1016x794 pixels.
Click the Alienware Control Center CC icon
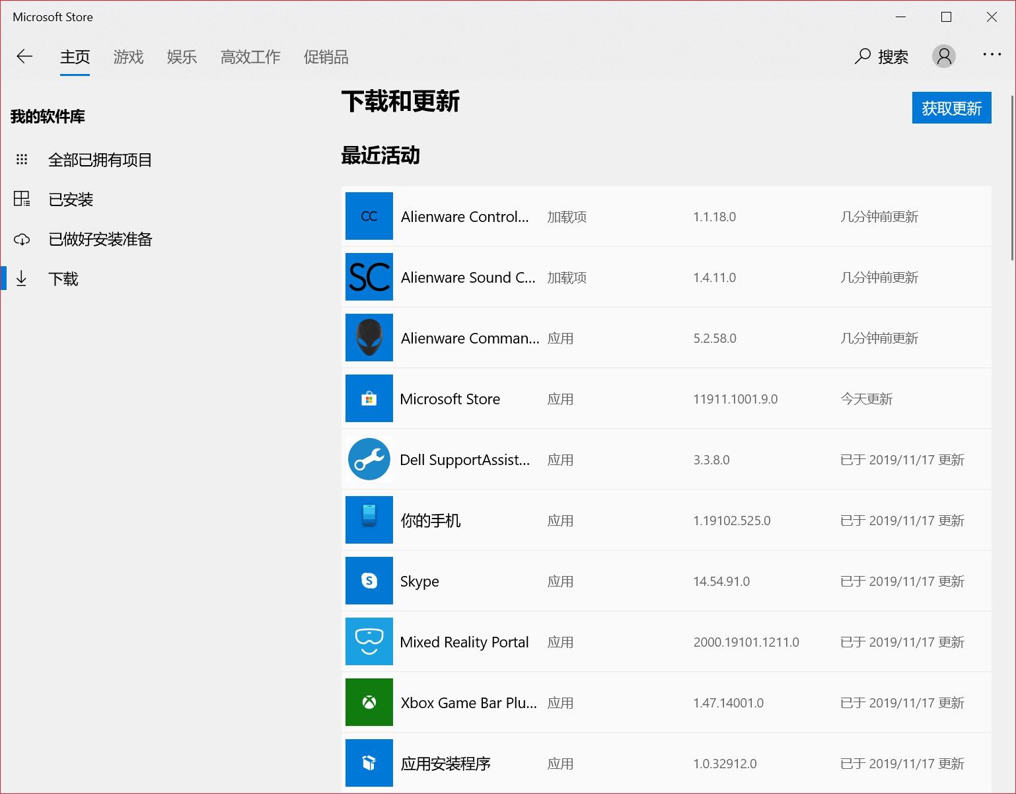(369, 216)
